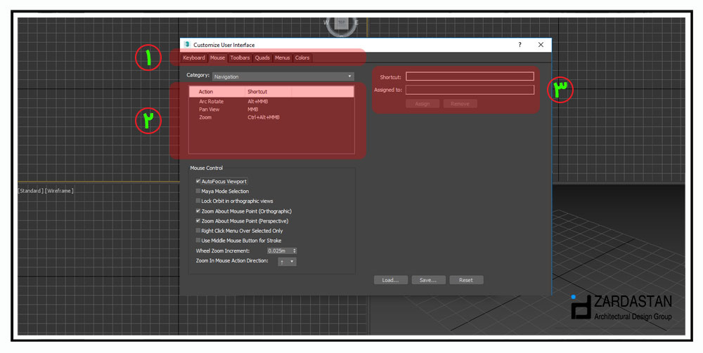Image resolution: width=703 pixels, height=353 pixels.
Task: Close the Customize User Interface dialog
Action: [x=541, y=45]
